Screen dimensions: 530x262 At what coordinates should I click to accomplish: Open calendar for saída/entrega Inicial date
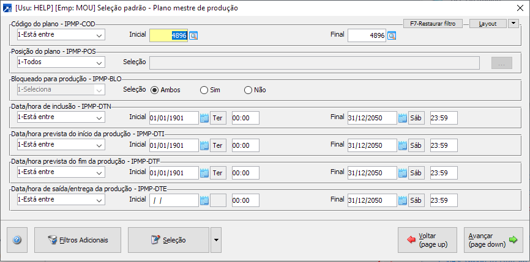[x=204, y=200]
